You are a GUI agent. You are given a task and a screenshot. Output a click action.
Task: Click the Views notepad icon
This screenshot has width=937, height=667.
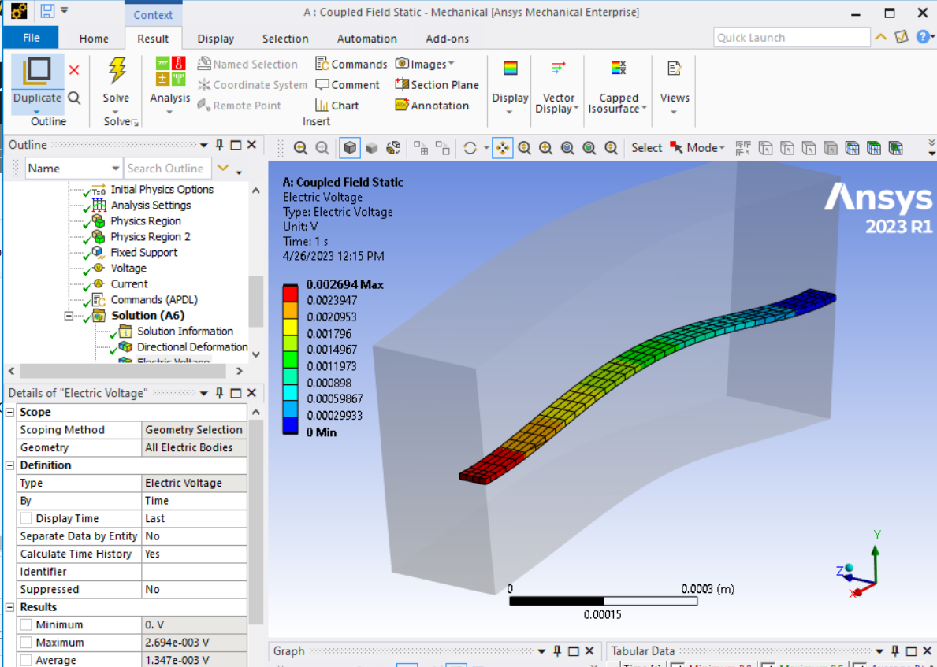[x=675, y=69]
